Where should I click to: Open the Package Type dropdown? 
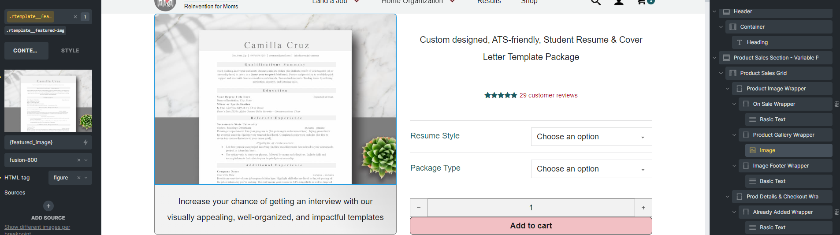(x=591, y=169)
